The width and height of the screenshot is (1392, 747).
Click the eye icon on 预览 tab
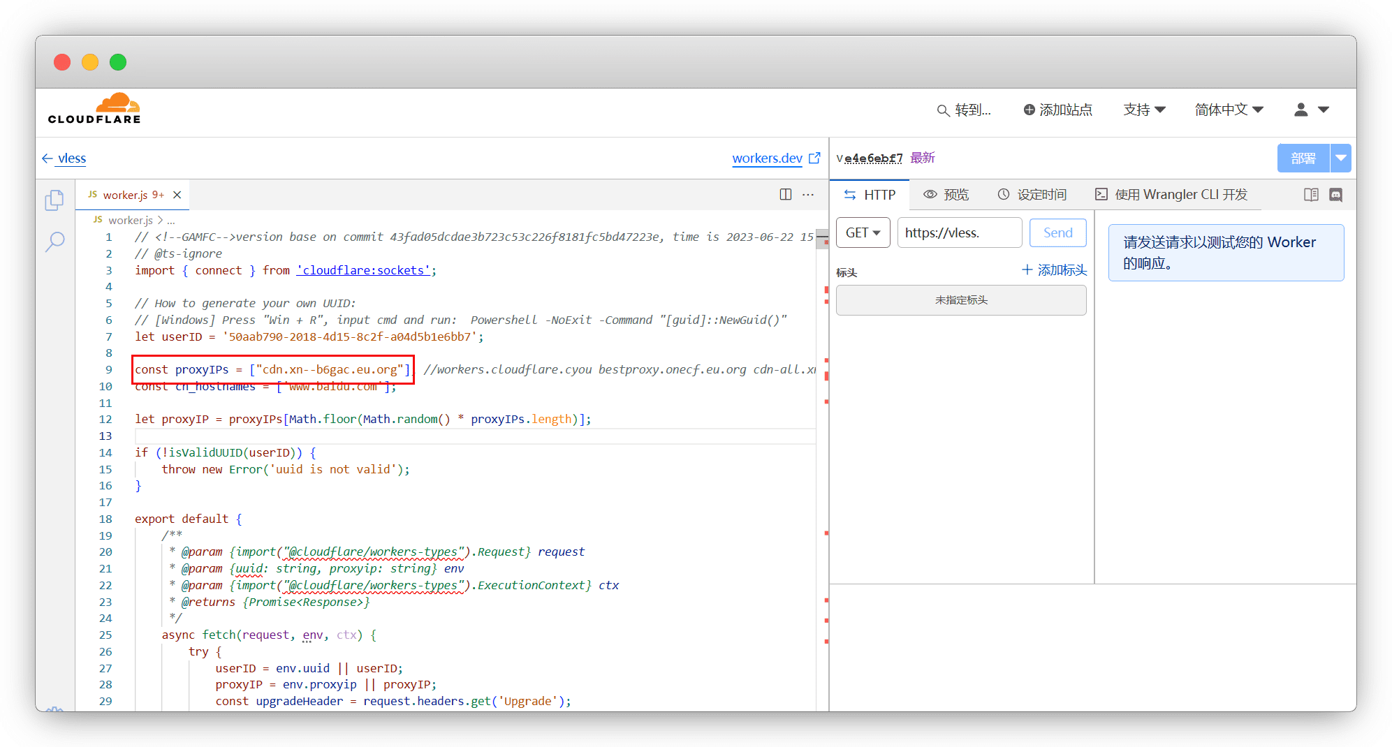(930, 194)
